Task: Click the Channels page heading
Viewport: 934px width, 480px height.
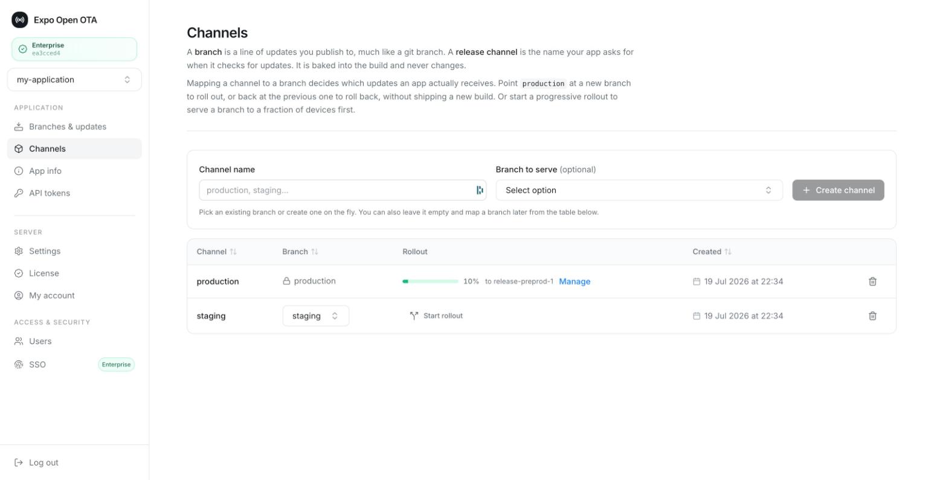Action: [217, 33]
